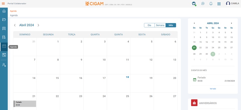
Task: Open the ruler-and-pencil sidebar icon
Action: tap(4, 55)
